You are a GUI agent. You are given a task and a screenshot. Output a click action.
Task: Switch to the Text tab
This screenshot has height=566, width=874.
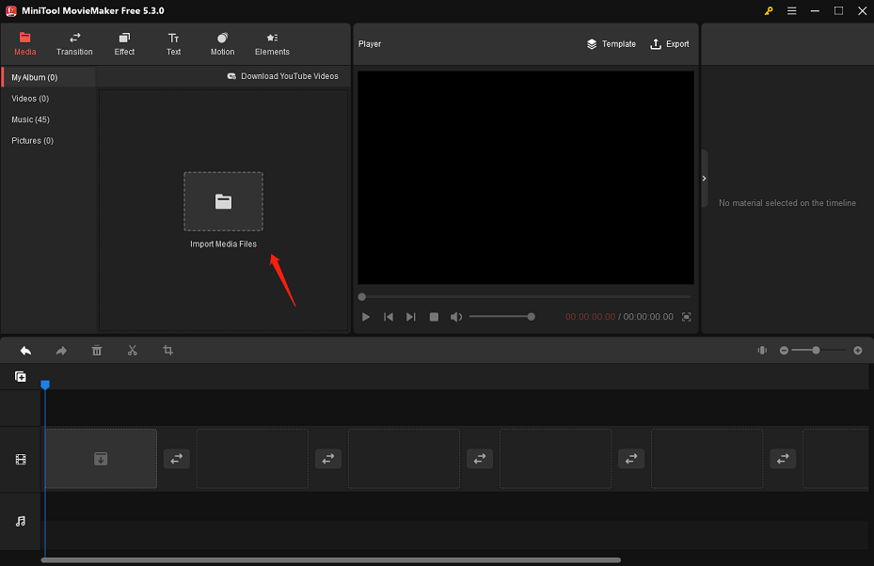pyautogui.click(x=173, y=44)
